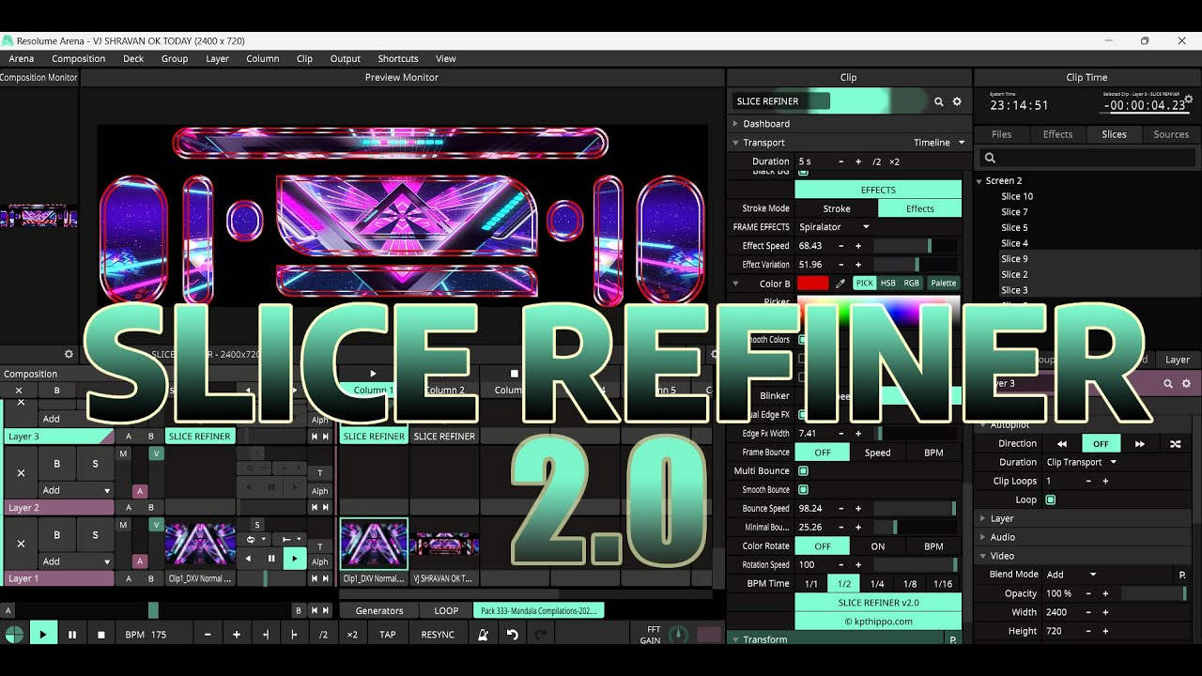Open Clip Time settings gear
This screenshot has width=1202, height=676.
point(1189,99)
